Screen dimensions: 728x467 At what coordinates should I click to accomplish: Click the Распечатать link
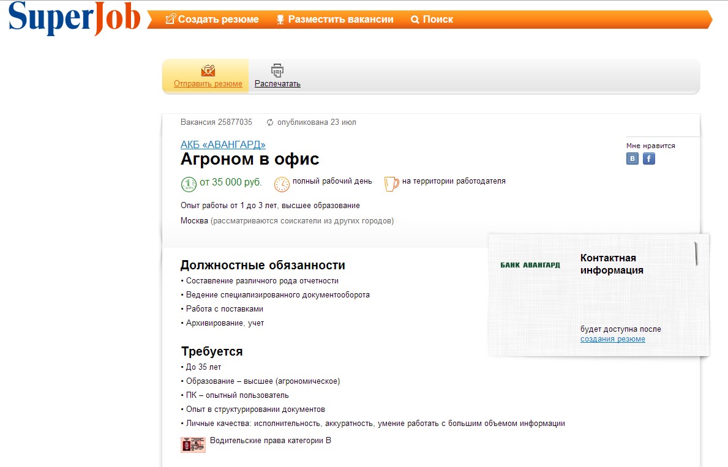277,84
